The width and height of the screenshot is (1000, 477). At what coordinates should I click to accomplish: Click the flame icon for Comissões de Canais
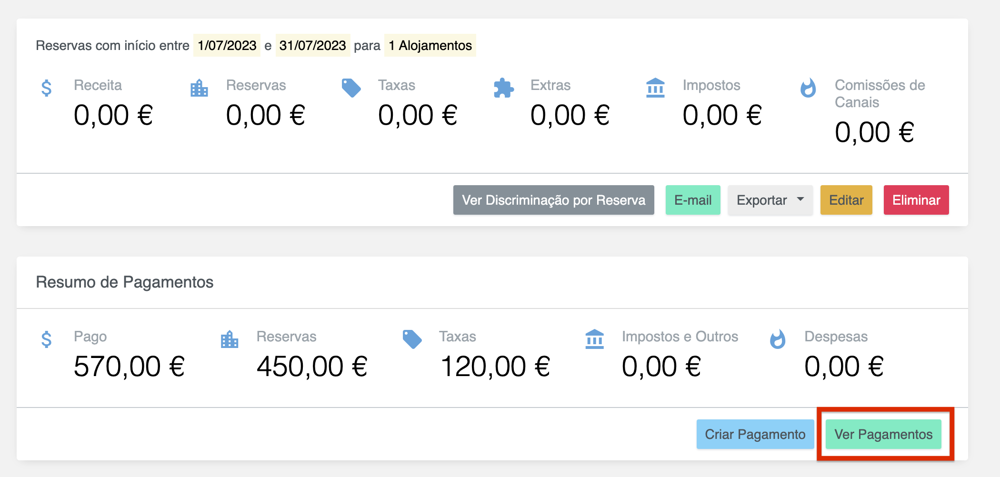pyautogui.click(x=808, y=88)
